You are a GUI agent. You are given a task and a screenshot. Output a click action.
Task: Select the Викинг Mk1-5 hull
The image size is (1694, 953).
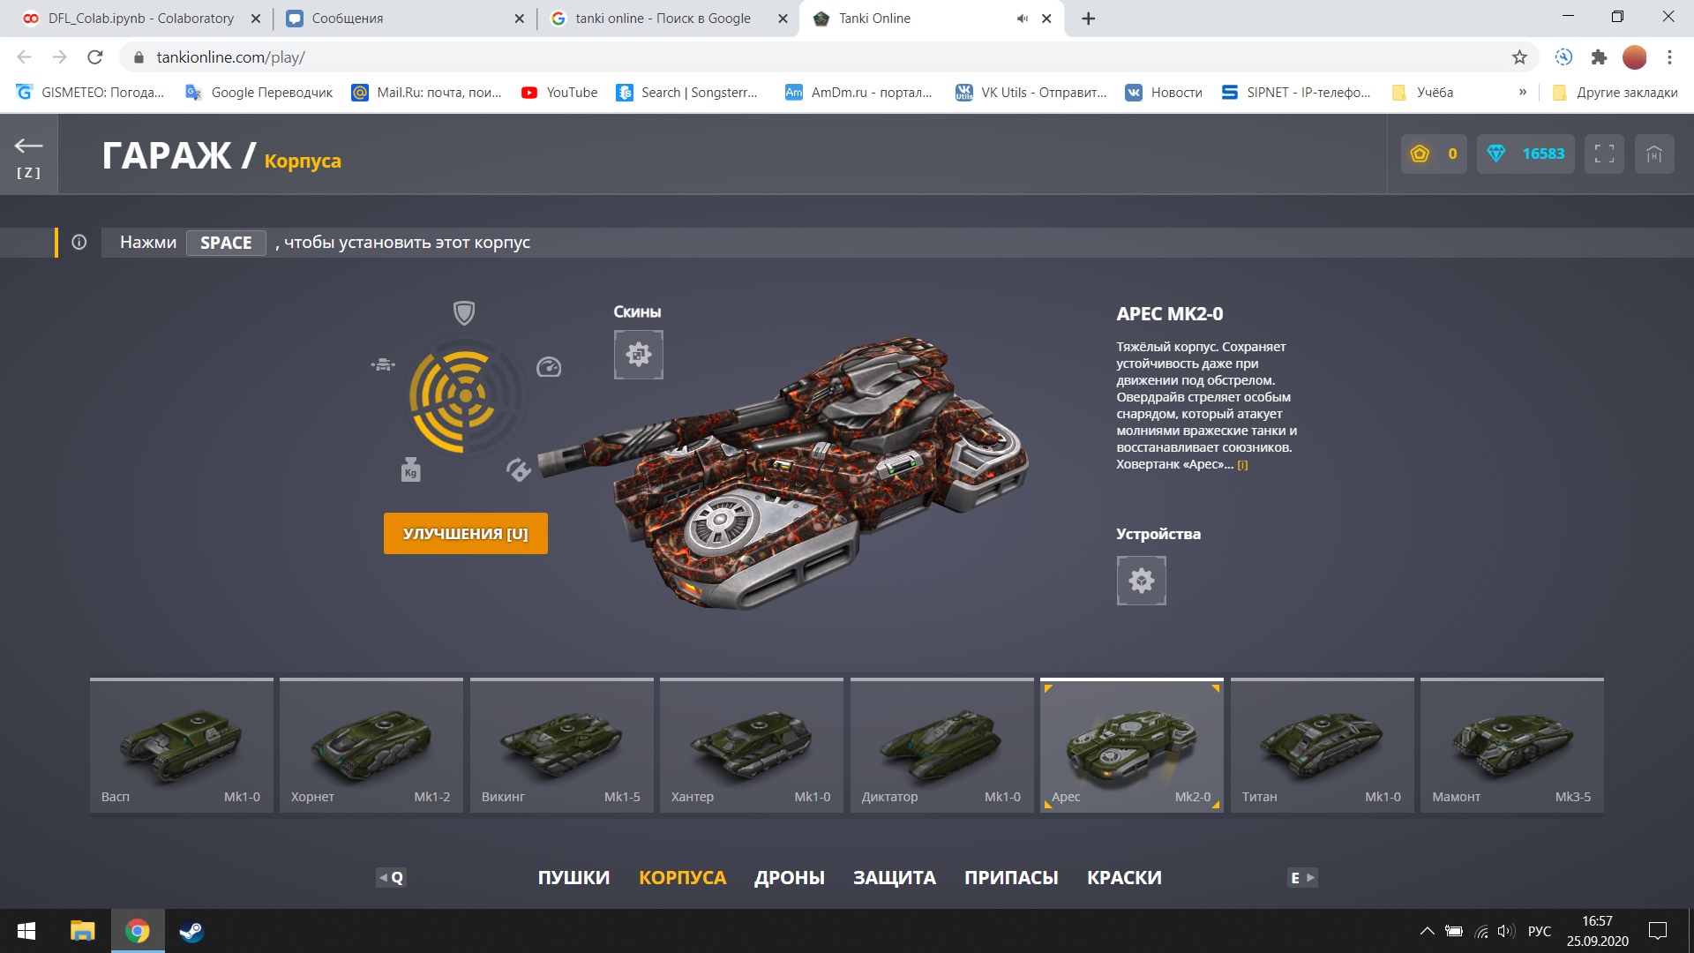pyautogui.click(x=562, y=746)
